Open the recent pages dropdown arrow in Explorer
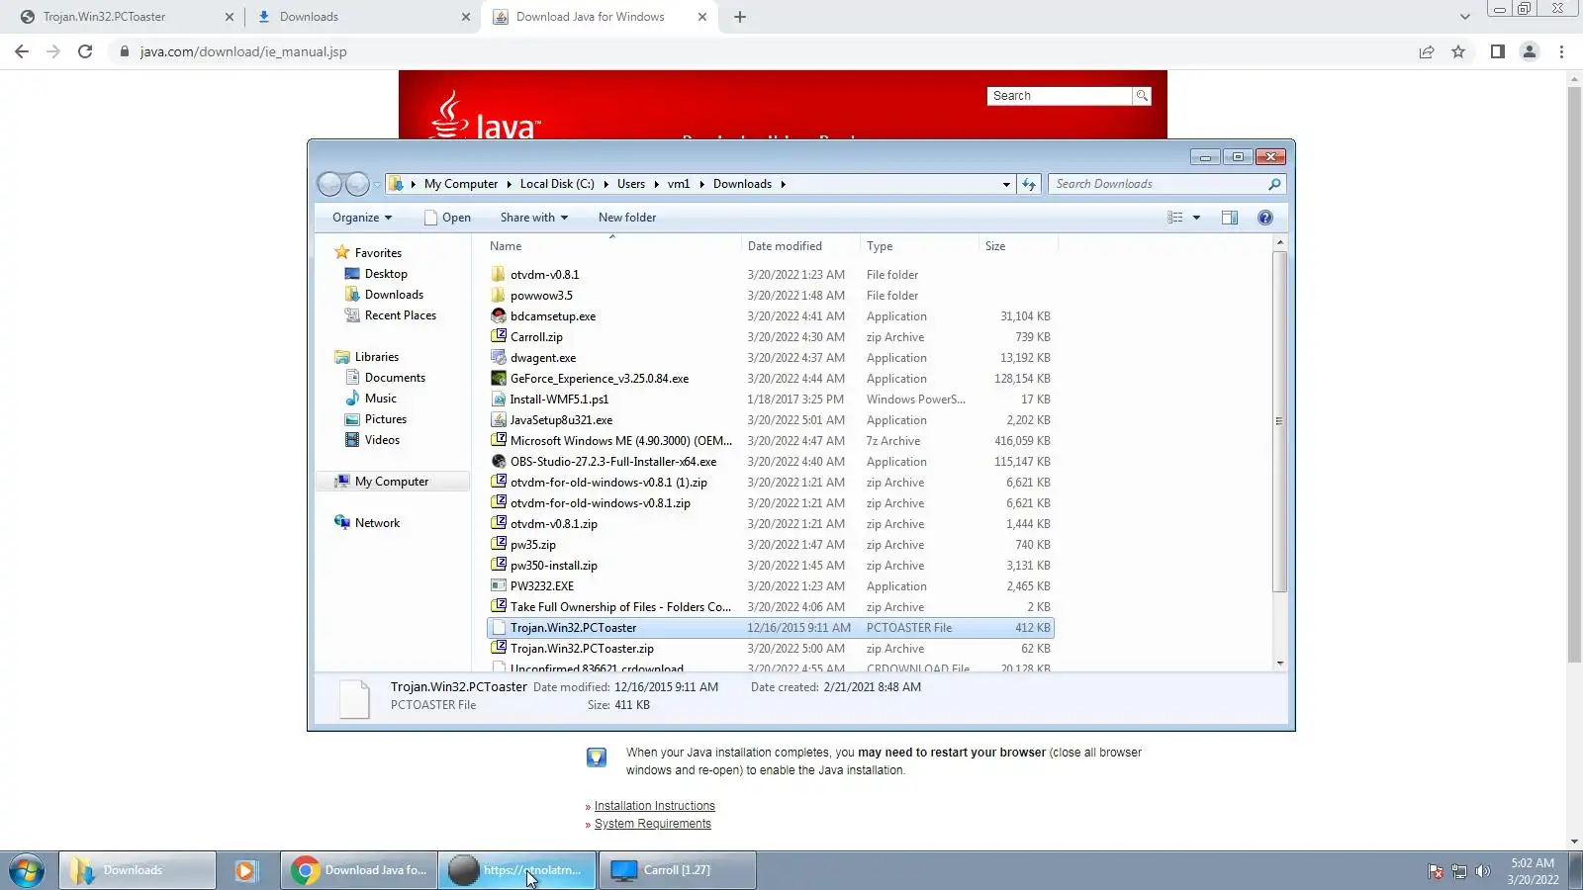Screen dimensions: 1583x890 [x=377, y=185]
